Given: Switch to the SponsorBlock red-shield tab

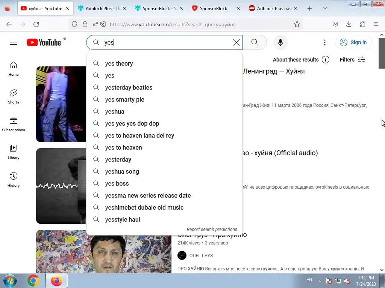Looking at the screenshot, I should pos(215,8).
